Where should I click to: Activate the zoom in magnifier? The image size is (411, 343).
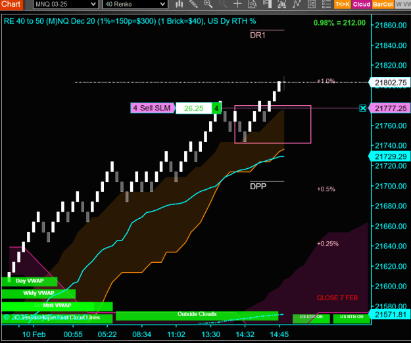[x=208, y=4]
